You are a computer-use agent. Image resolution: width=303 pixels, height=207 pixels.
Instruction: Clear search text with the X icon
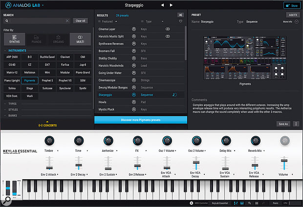click(x=67, y=21)
